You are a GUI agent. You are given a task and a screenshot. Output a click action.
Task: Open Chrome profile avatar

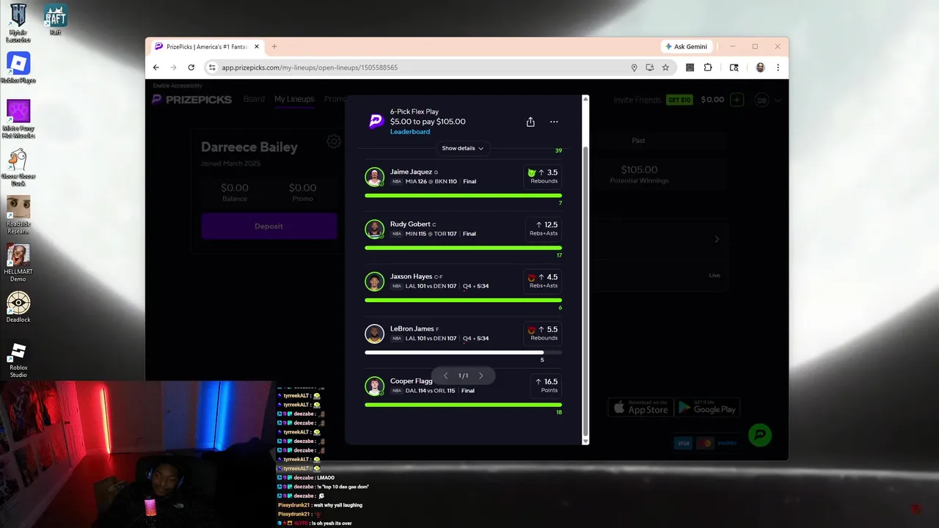coord(760,67)
